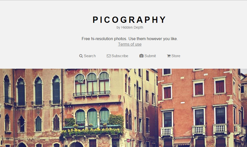Open the Venetian buildings photo
The height and width of the screenshot is (147, 247).
tap(123, 108)
